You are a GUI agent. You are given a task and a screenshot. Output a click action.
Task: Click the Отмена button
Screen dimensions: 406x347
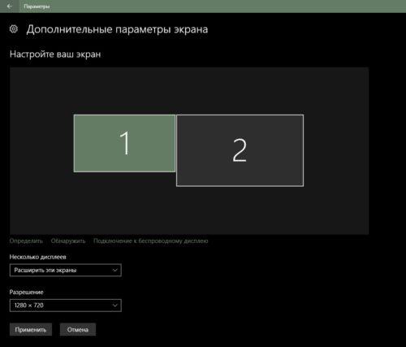pos(78,329)
